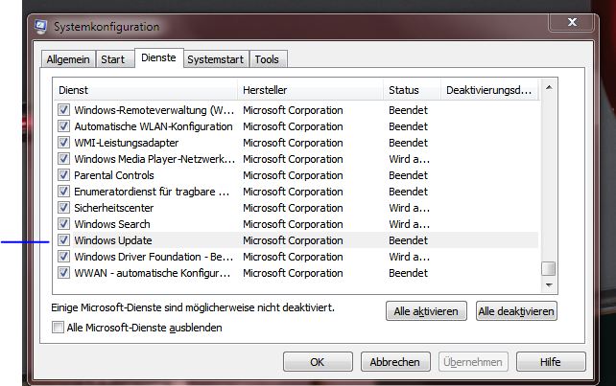Click Alle aktivieren button
This screenshot has height=386, width=616.
[426, 311]
